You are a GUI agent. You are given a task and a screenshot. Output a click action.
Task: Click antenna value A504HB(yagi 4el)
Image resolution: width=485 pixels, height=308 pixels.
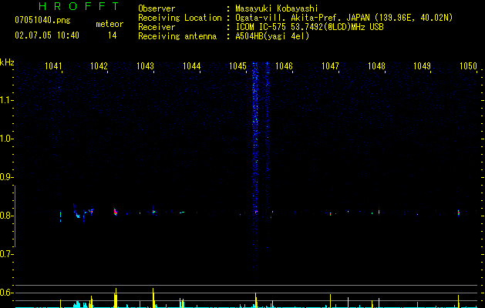[x=272, y=36]
